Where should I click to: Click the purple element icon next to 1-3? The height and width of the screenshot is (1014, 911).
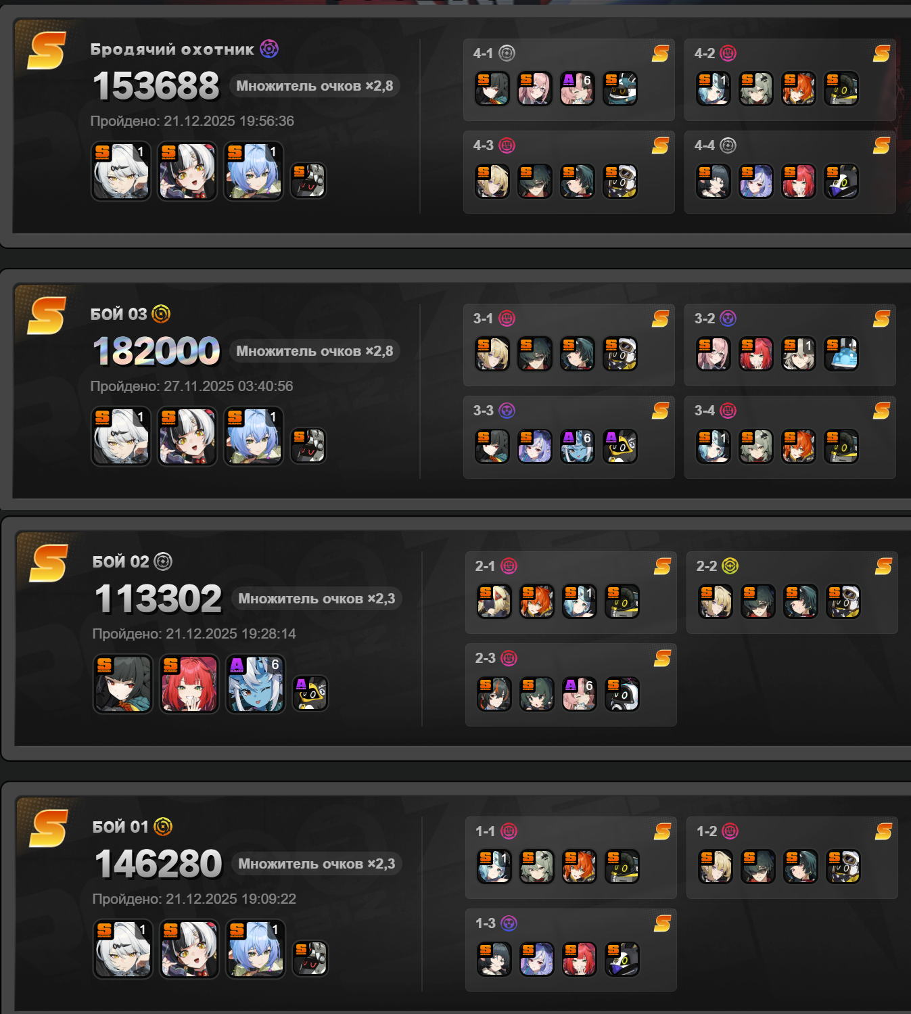509,923
